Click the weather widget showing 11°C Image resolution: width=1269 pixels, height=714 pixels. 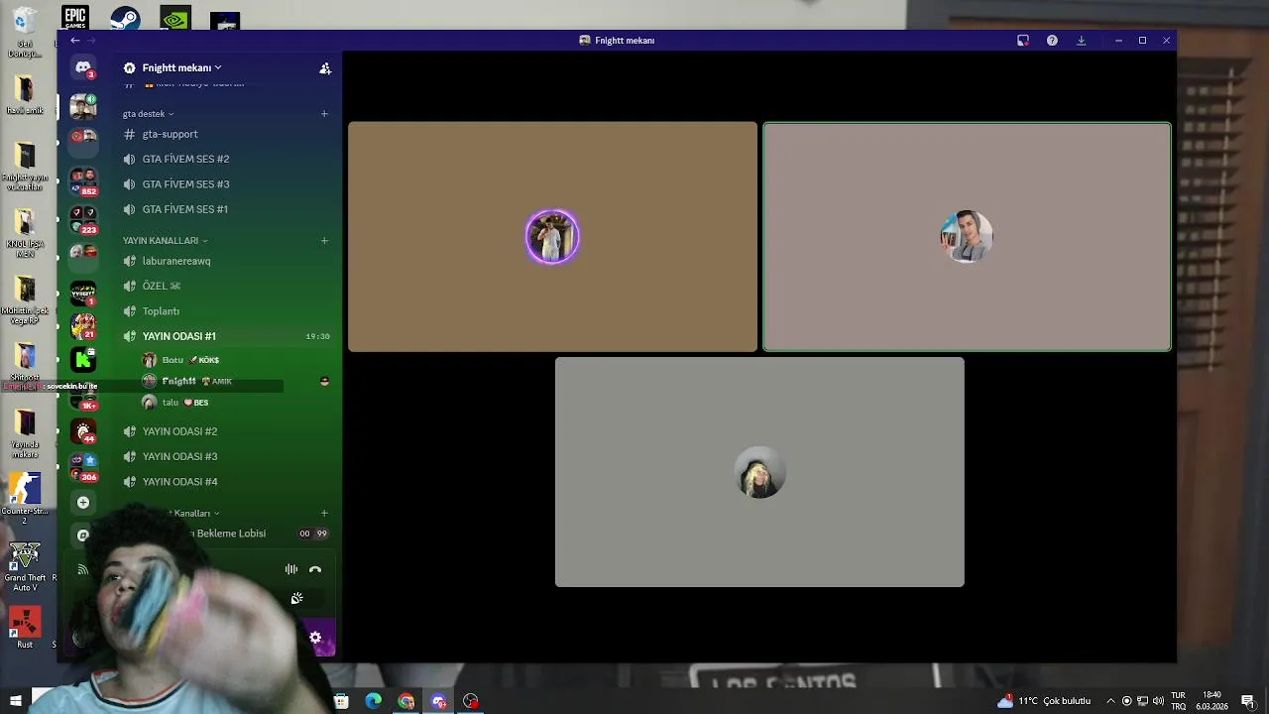click(1044, 701)
